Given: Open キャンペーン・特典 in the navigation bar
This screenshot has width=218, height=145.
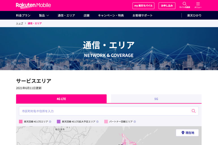Looking at the screenshot, I should [x=111, y=15].
